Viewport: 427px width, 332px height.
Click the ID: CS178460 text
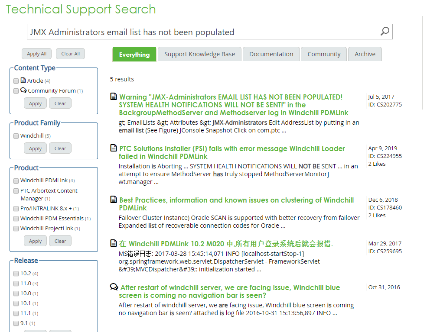[x=385, y=207]
